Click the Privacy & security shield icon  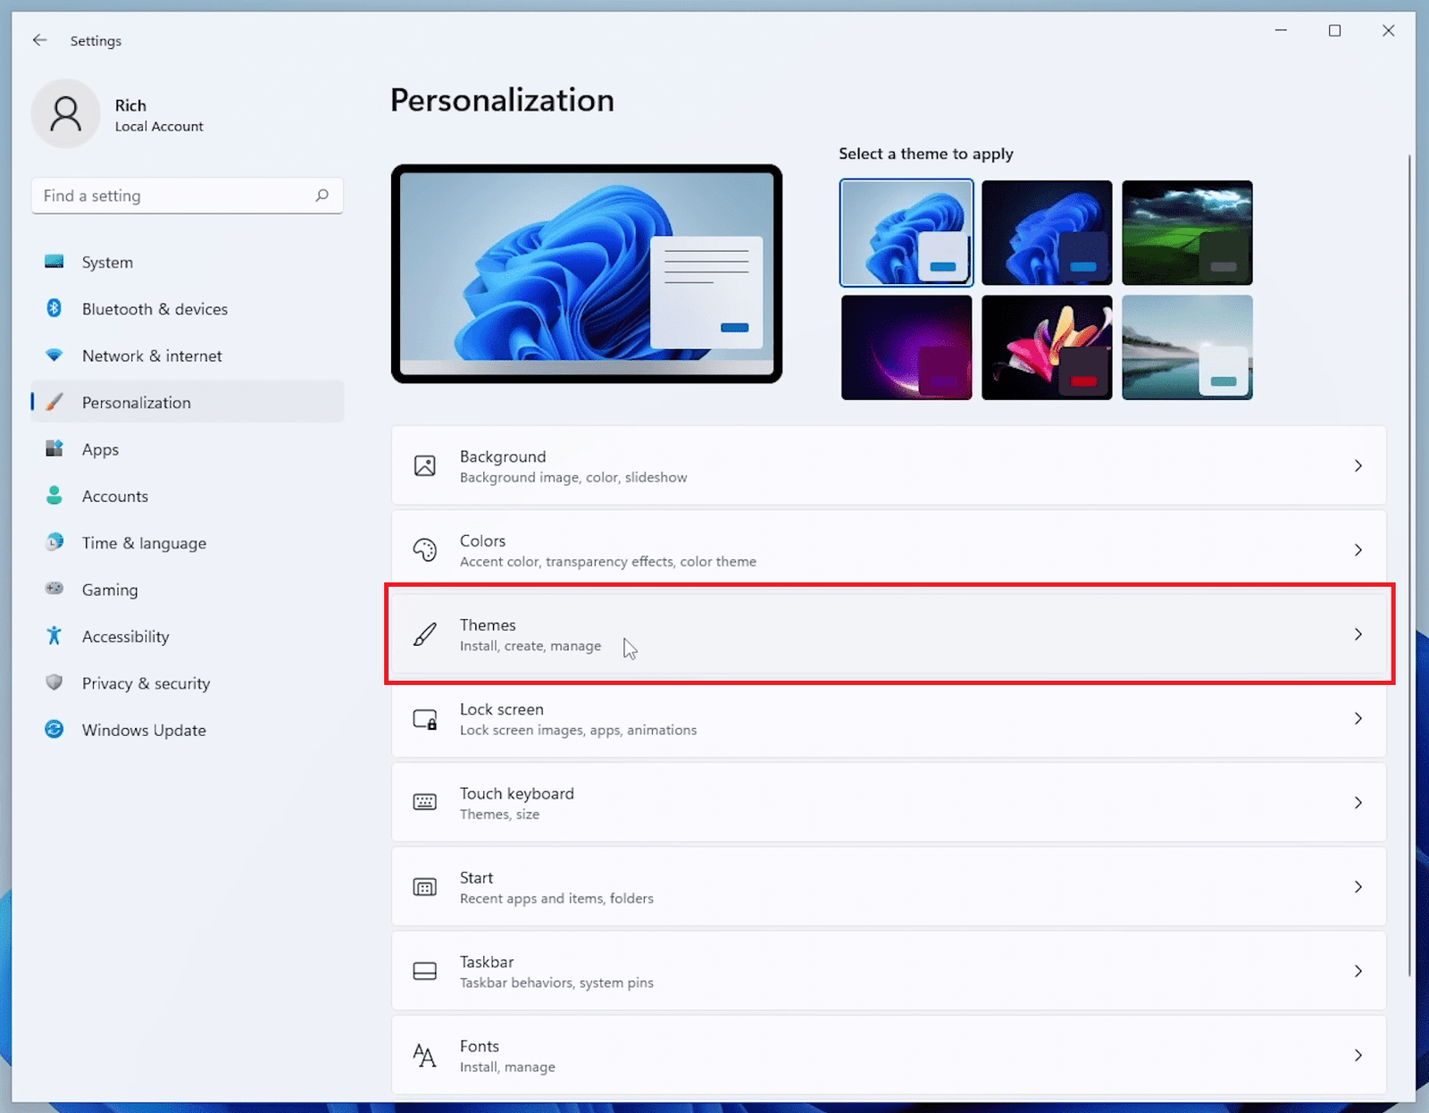(x=54, y=682)
